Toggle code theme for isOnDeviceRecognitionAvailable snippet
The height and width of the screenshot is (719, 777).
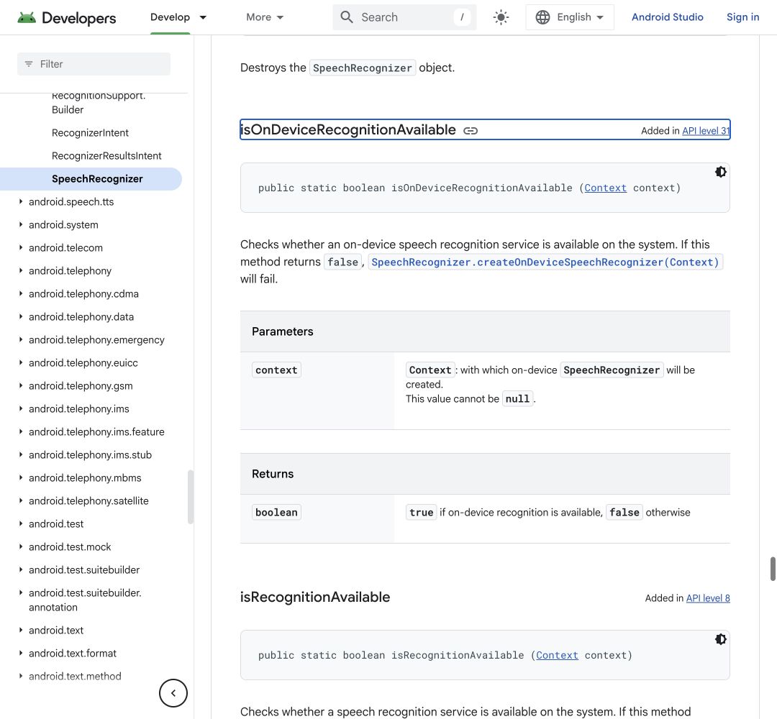(x=720, y=172)
